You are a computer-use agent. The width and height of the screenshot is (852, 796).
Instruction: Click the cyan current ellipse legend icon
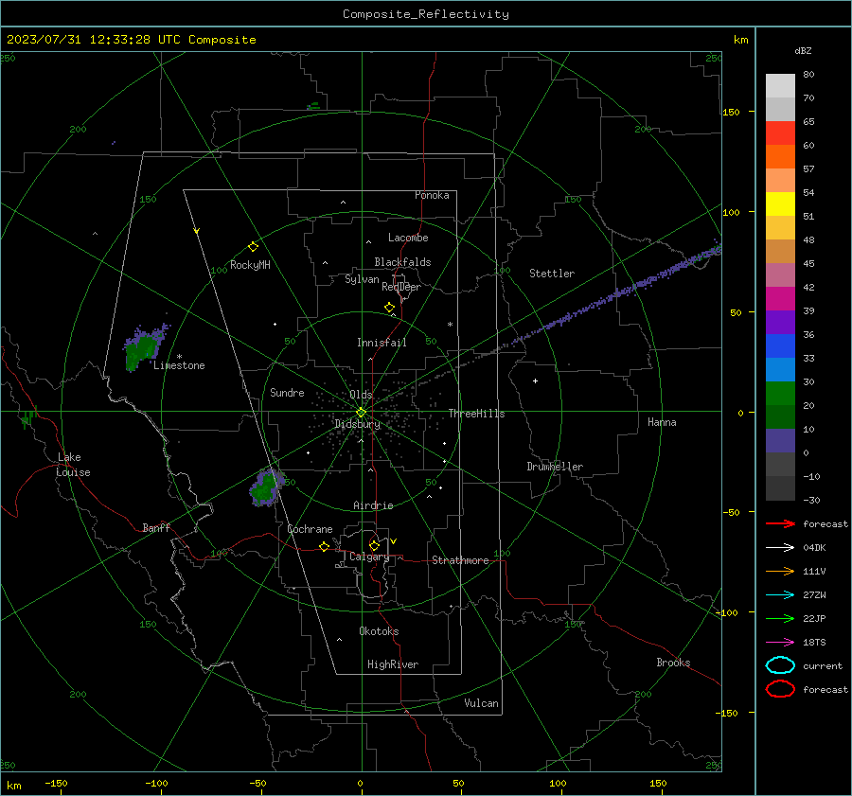pos(780,665)
